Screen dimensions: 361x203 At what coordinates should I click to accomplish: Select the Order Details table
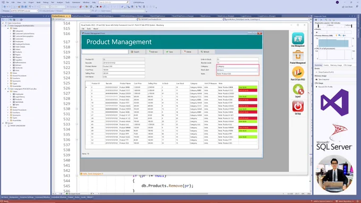(20, 47)
